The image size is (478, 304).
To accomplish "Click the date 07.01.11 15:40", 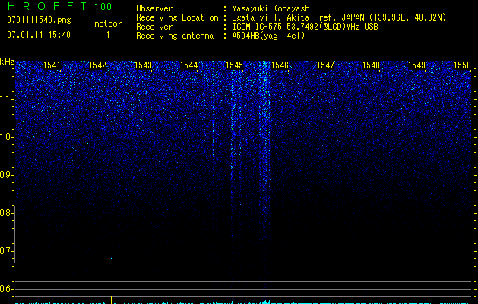I will point(39,35).
